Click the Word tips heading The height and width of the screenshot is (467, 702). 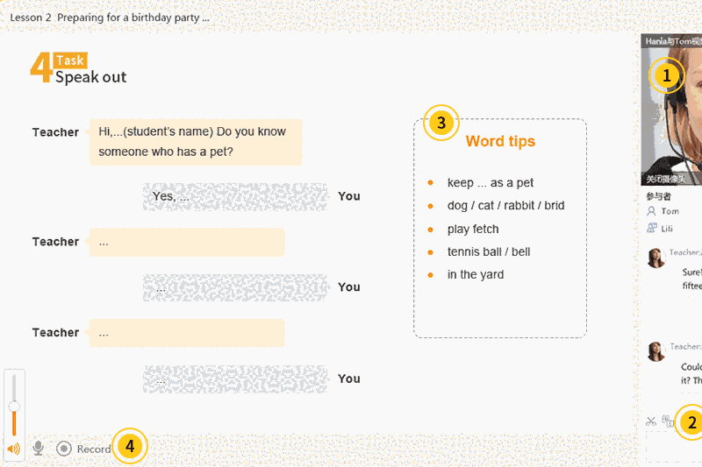point(500,142)
